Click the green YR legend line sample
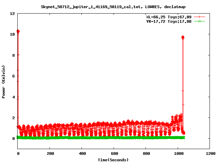 point(200,21)
